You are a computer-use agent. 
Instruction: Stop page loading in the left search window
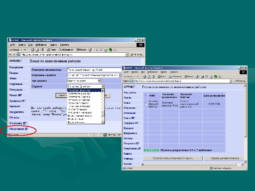point(33,50)
